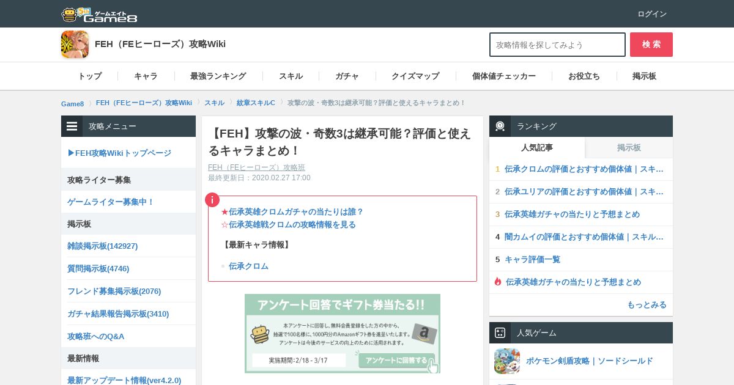Open the トップ navigation item
The width and height of the screenshot is (734, 385).
coord(89,76)
